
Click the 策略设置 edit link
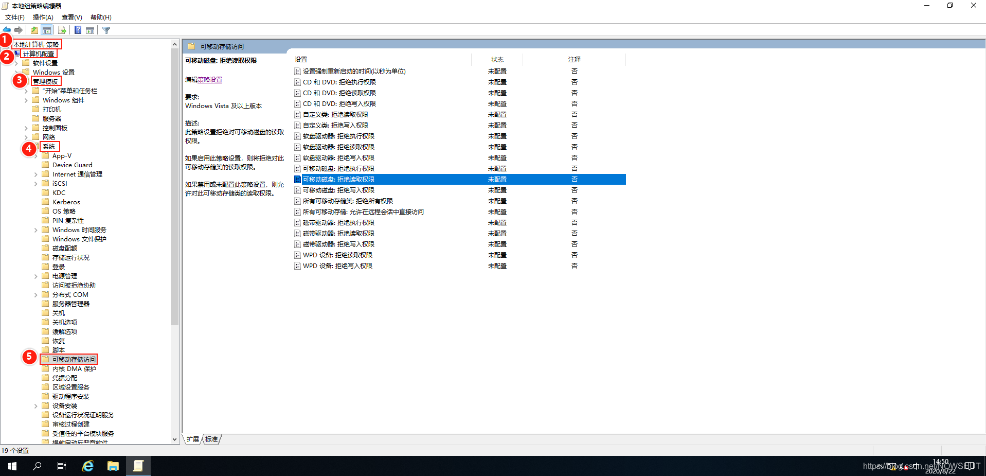(x=210, y=80)
